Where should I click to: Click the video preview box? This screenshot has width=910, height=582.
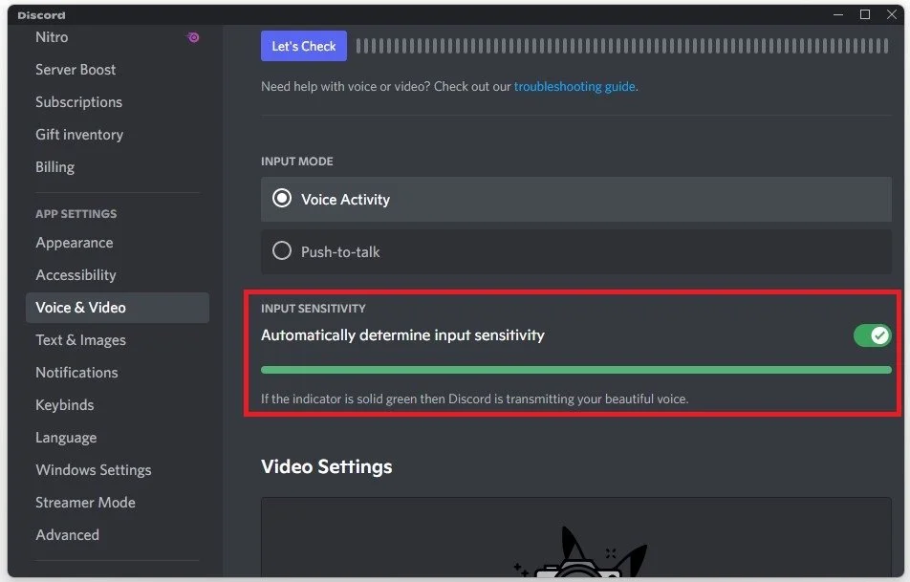coord(575,537)
